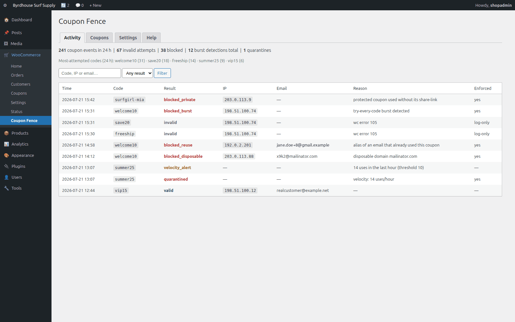The height and width of the screenshot is (322, 515).
Task: Open the Plugins plug icon
Action: tap(6, 166)
